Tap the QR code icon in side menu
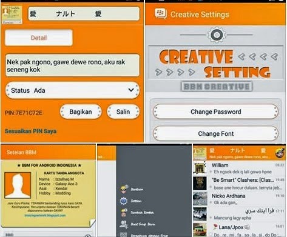 [x=123, y=235]
